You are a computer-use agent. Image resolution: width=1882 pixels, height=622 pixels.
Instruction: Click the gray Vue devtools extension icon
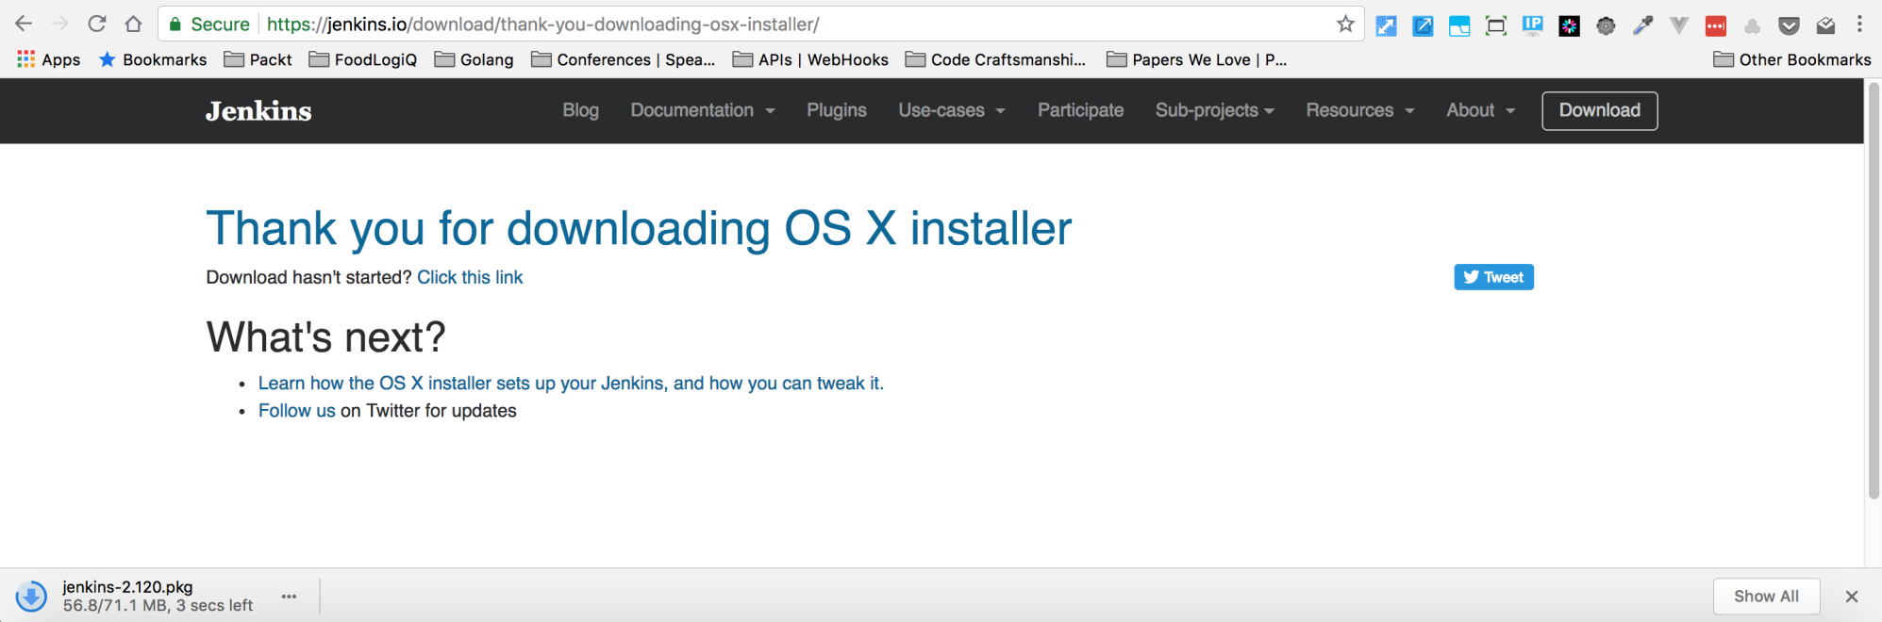[1679, 26]
